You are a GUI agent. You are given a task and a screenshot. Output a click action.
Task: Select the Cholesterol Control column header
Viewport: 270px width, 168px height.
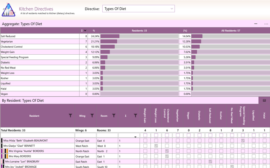pos(167,115)
